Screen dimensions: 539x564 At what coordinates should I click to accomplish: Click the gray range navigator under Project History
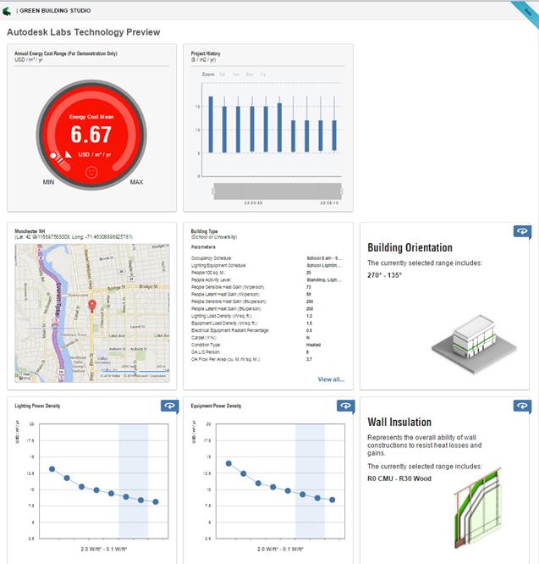pos(278,191)
